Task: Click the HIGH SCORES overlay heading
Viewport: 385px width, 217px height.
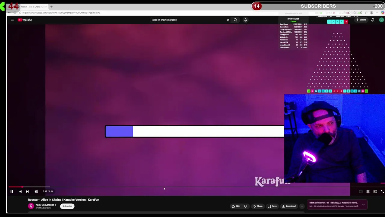Action: (x=293, y=19)
